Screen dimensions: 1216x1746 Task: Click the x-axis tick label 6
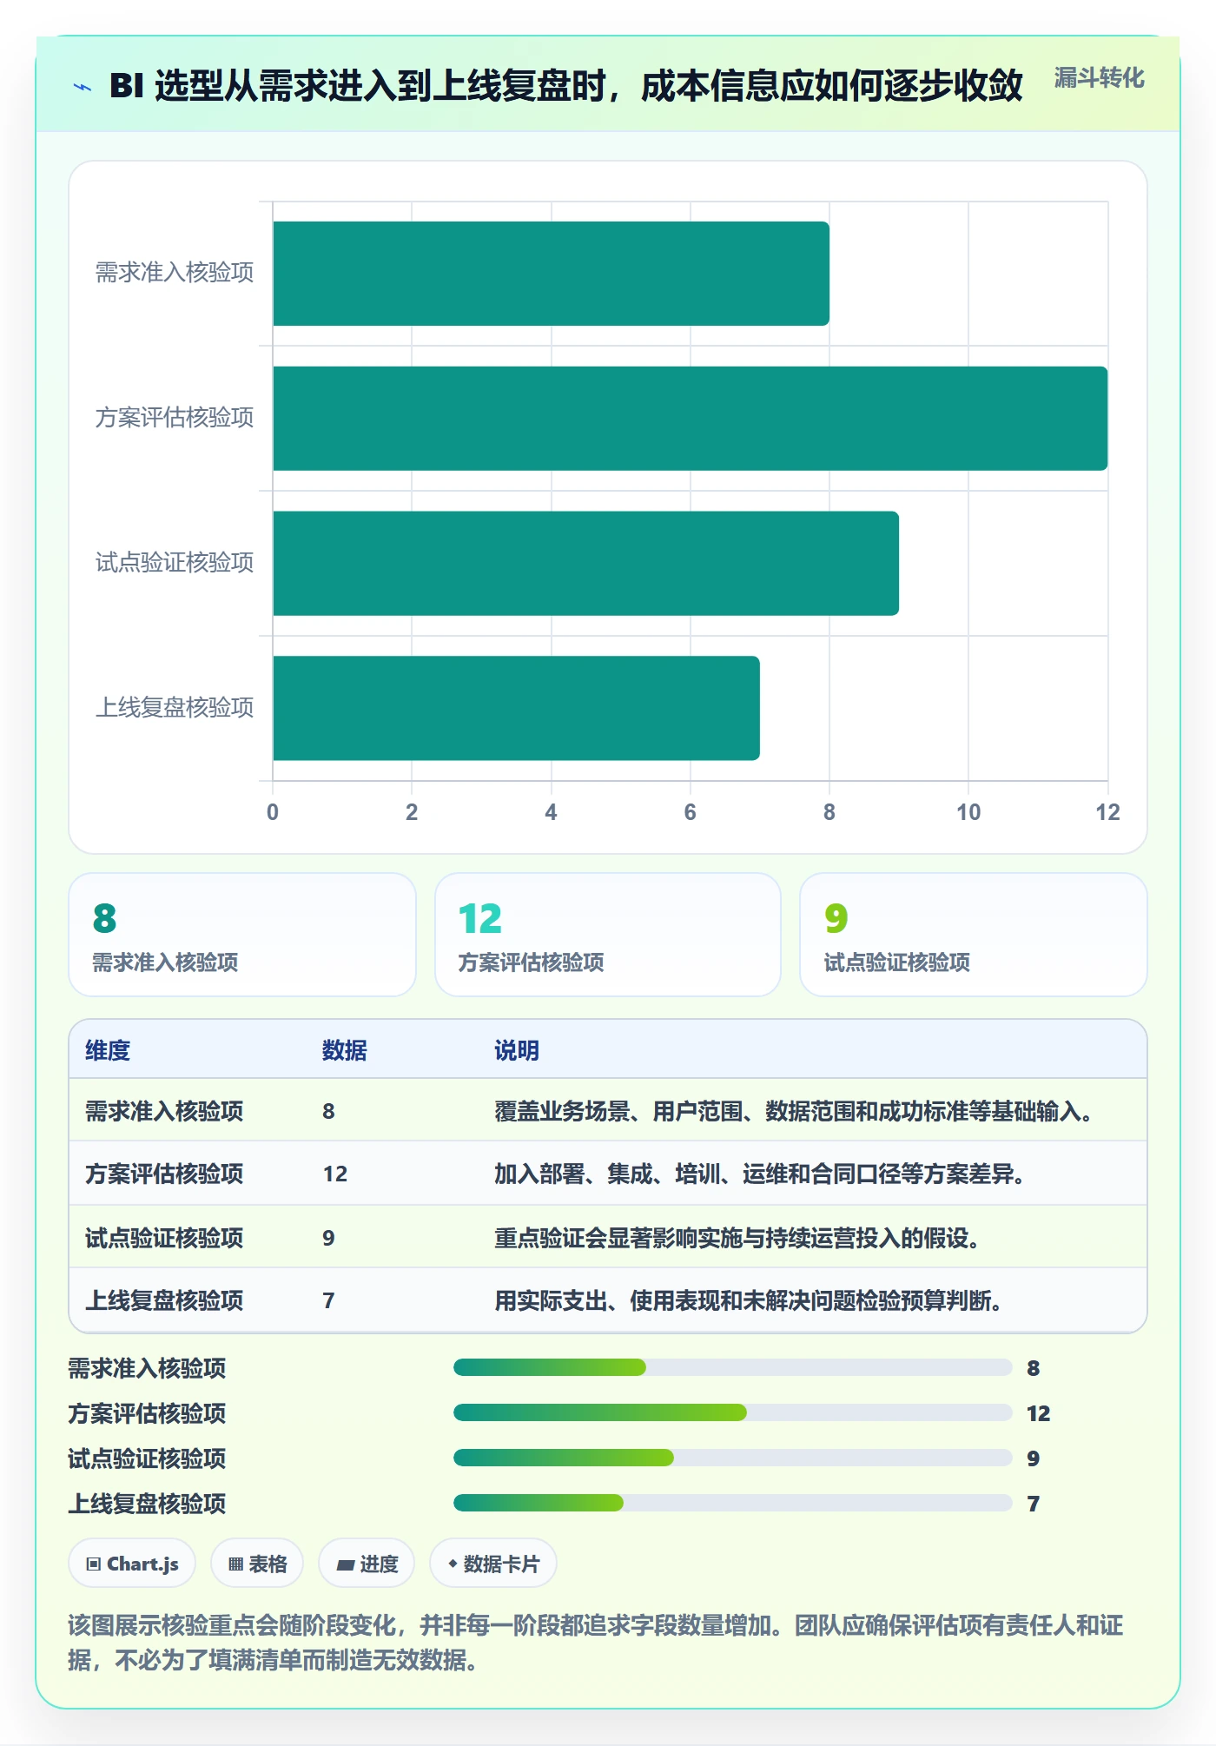690,812
